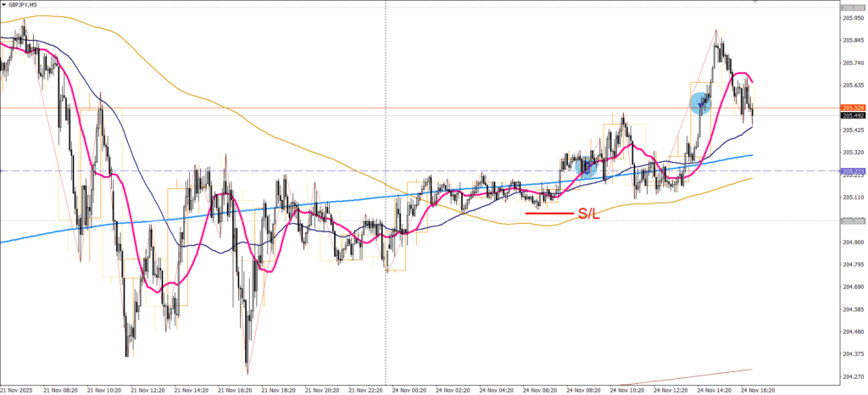The image size is (868, 395).
Task: Select the lower blue circle marker
Action: point(586,167)
